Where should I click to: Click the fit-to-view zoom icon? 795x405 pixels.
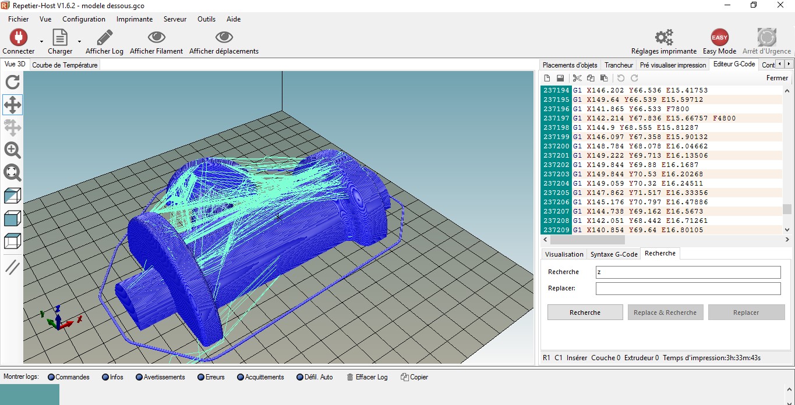12,172
